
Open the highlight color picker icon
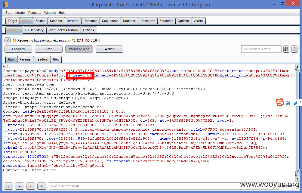point(286,49)
